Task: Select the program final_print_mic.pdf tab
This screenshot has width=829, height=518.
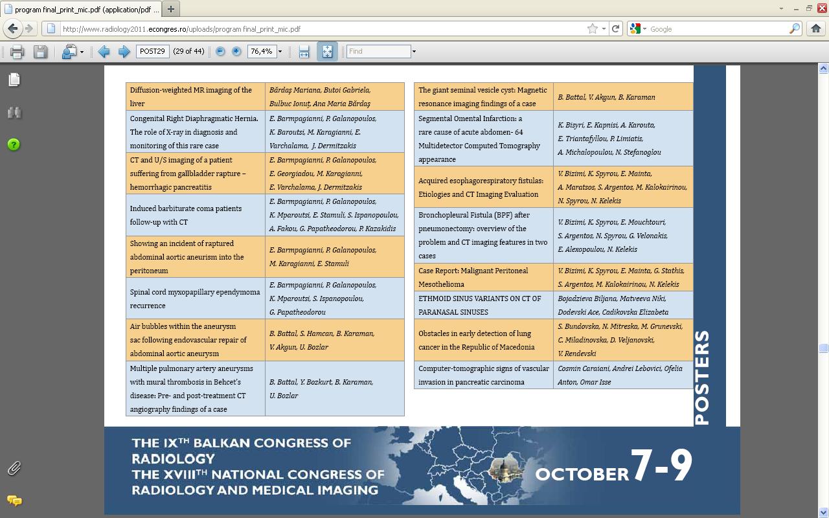Action: 81,9
